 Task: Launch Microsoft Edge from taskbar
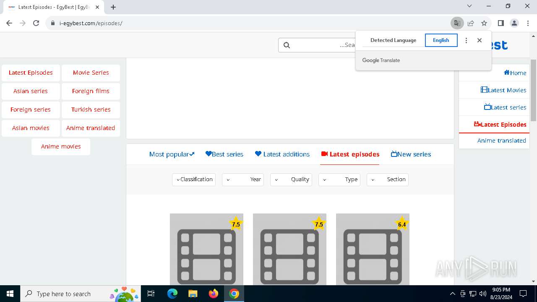tap(172, 294)
